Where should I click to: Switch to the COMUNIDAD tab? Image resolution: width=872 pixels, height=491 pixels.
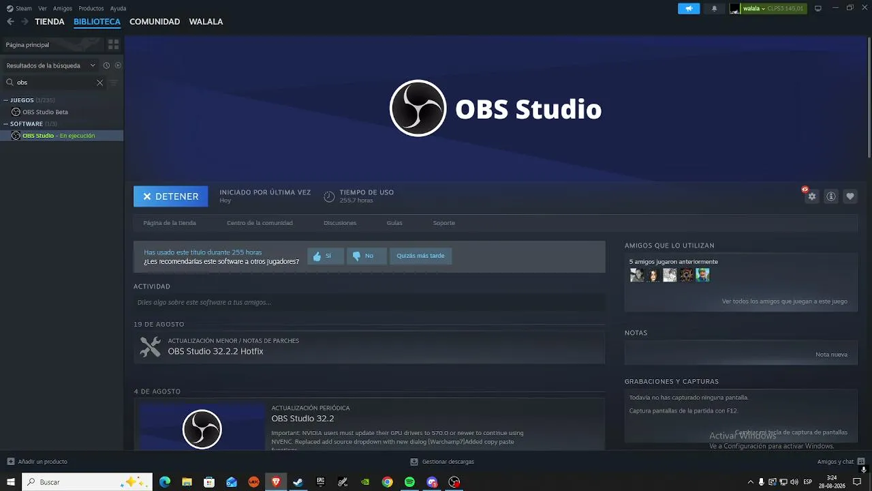coord(155,22)
